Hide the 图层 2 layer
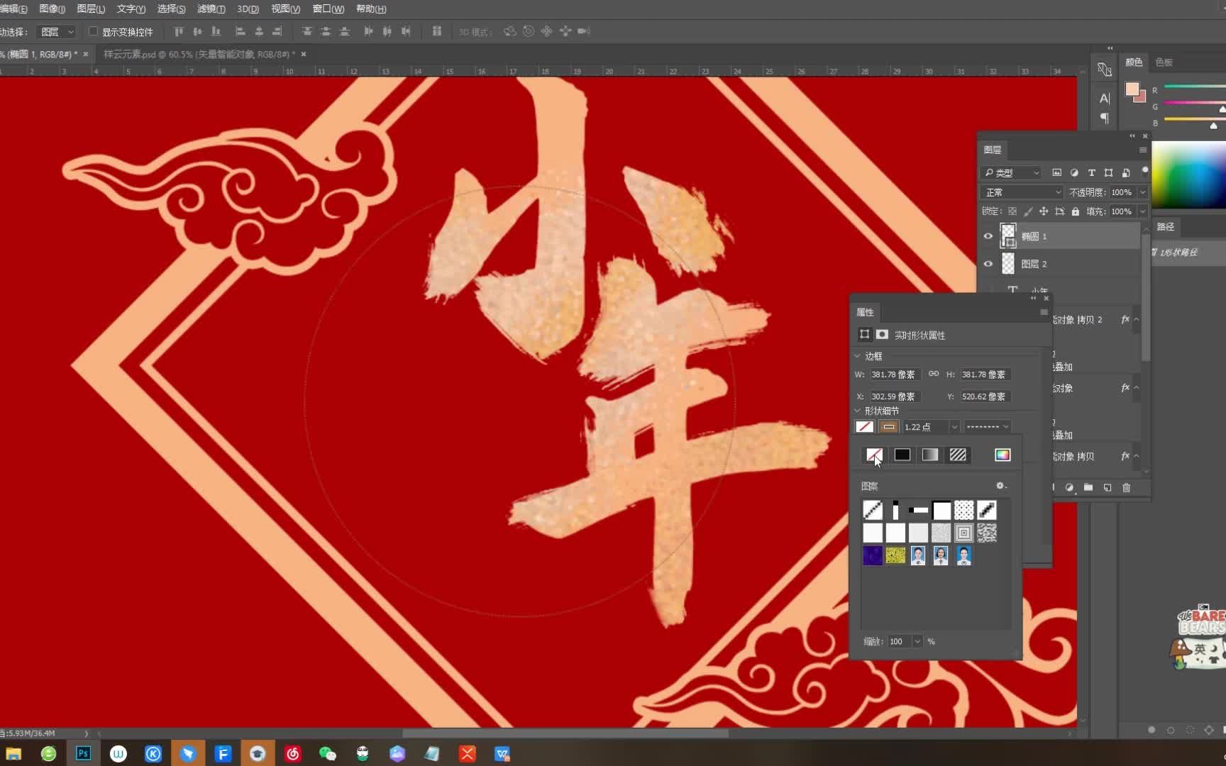This screenshot has height=766, width=1226. click(988, 263)
